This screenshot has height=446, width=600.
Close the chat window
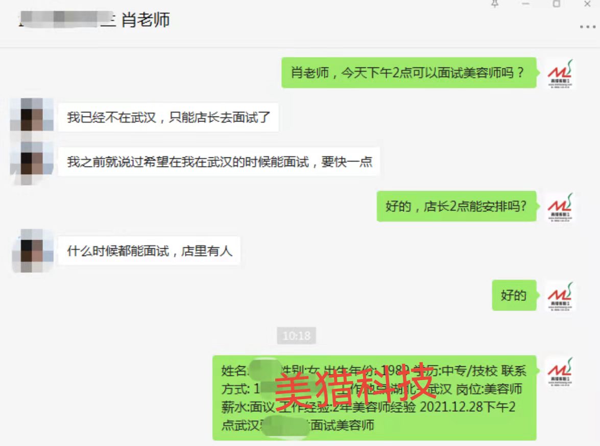[587, 4]
